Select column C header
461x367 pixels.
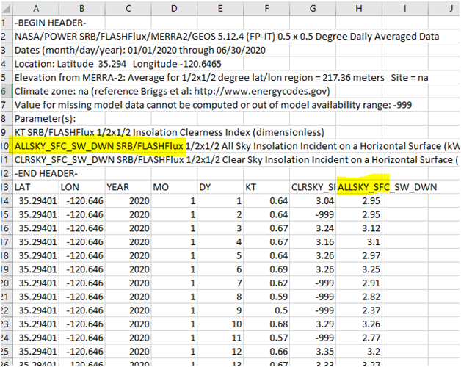pos(128,9)
